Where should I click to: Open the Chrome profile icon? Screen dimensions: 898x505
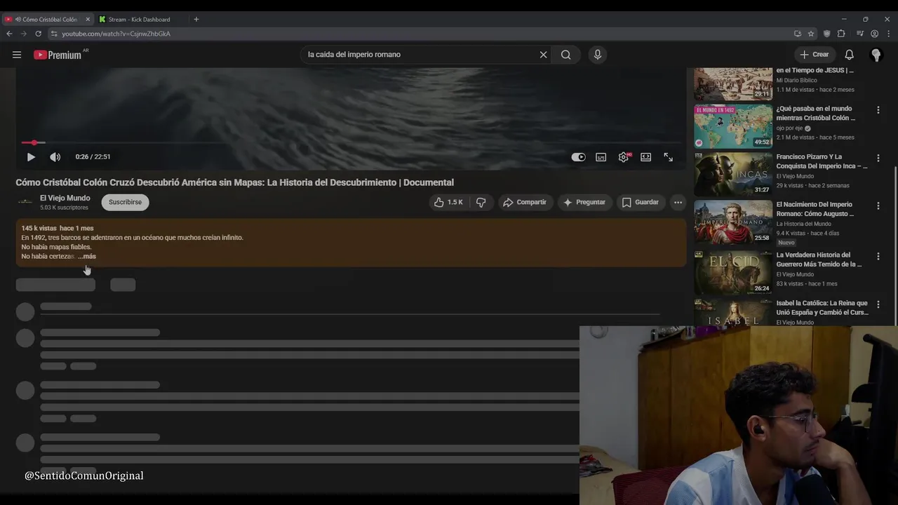[874, 34]
